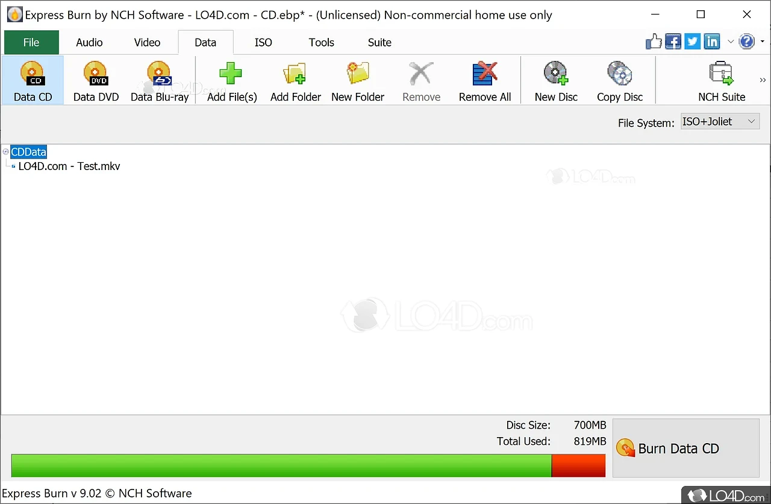Viewport: 771px width, 504px height.
Task: Open the blue Help question icon
Action: coord(746,42)
